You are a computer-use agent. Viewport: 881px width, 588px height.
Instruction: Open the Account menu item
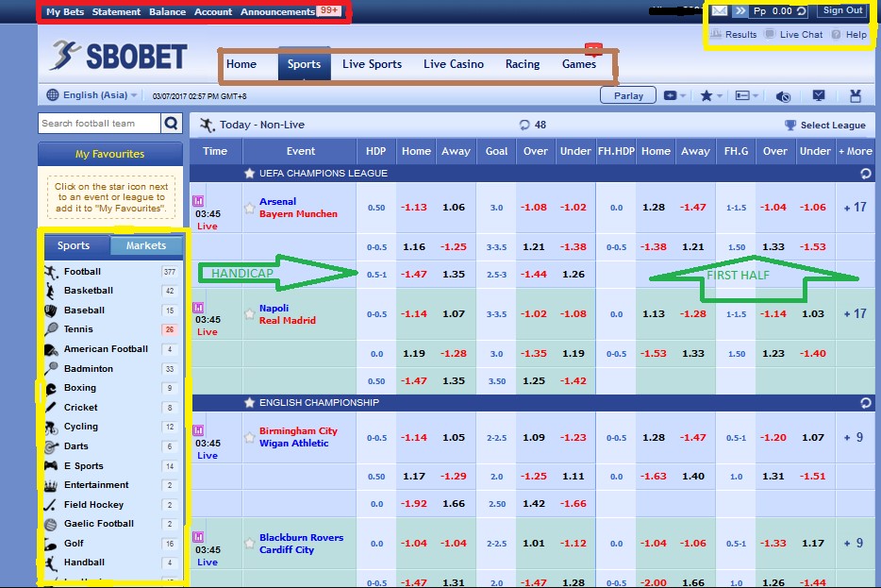pos(213,12)
